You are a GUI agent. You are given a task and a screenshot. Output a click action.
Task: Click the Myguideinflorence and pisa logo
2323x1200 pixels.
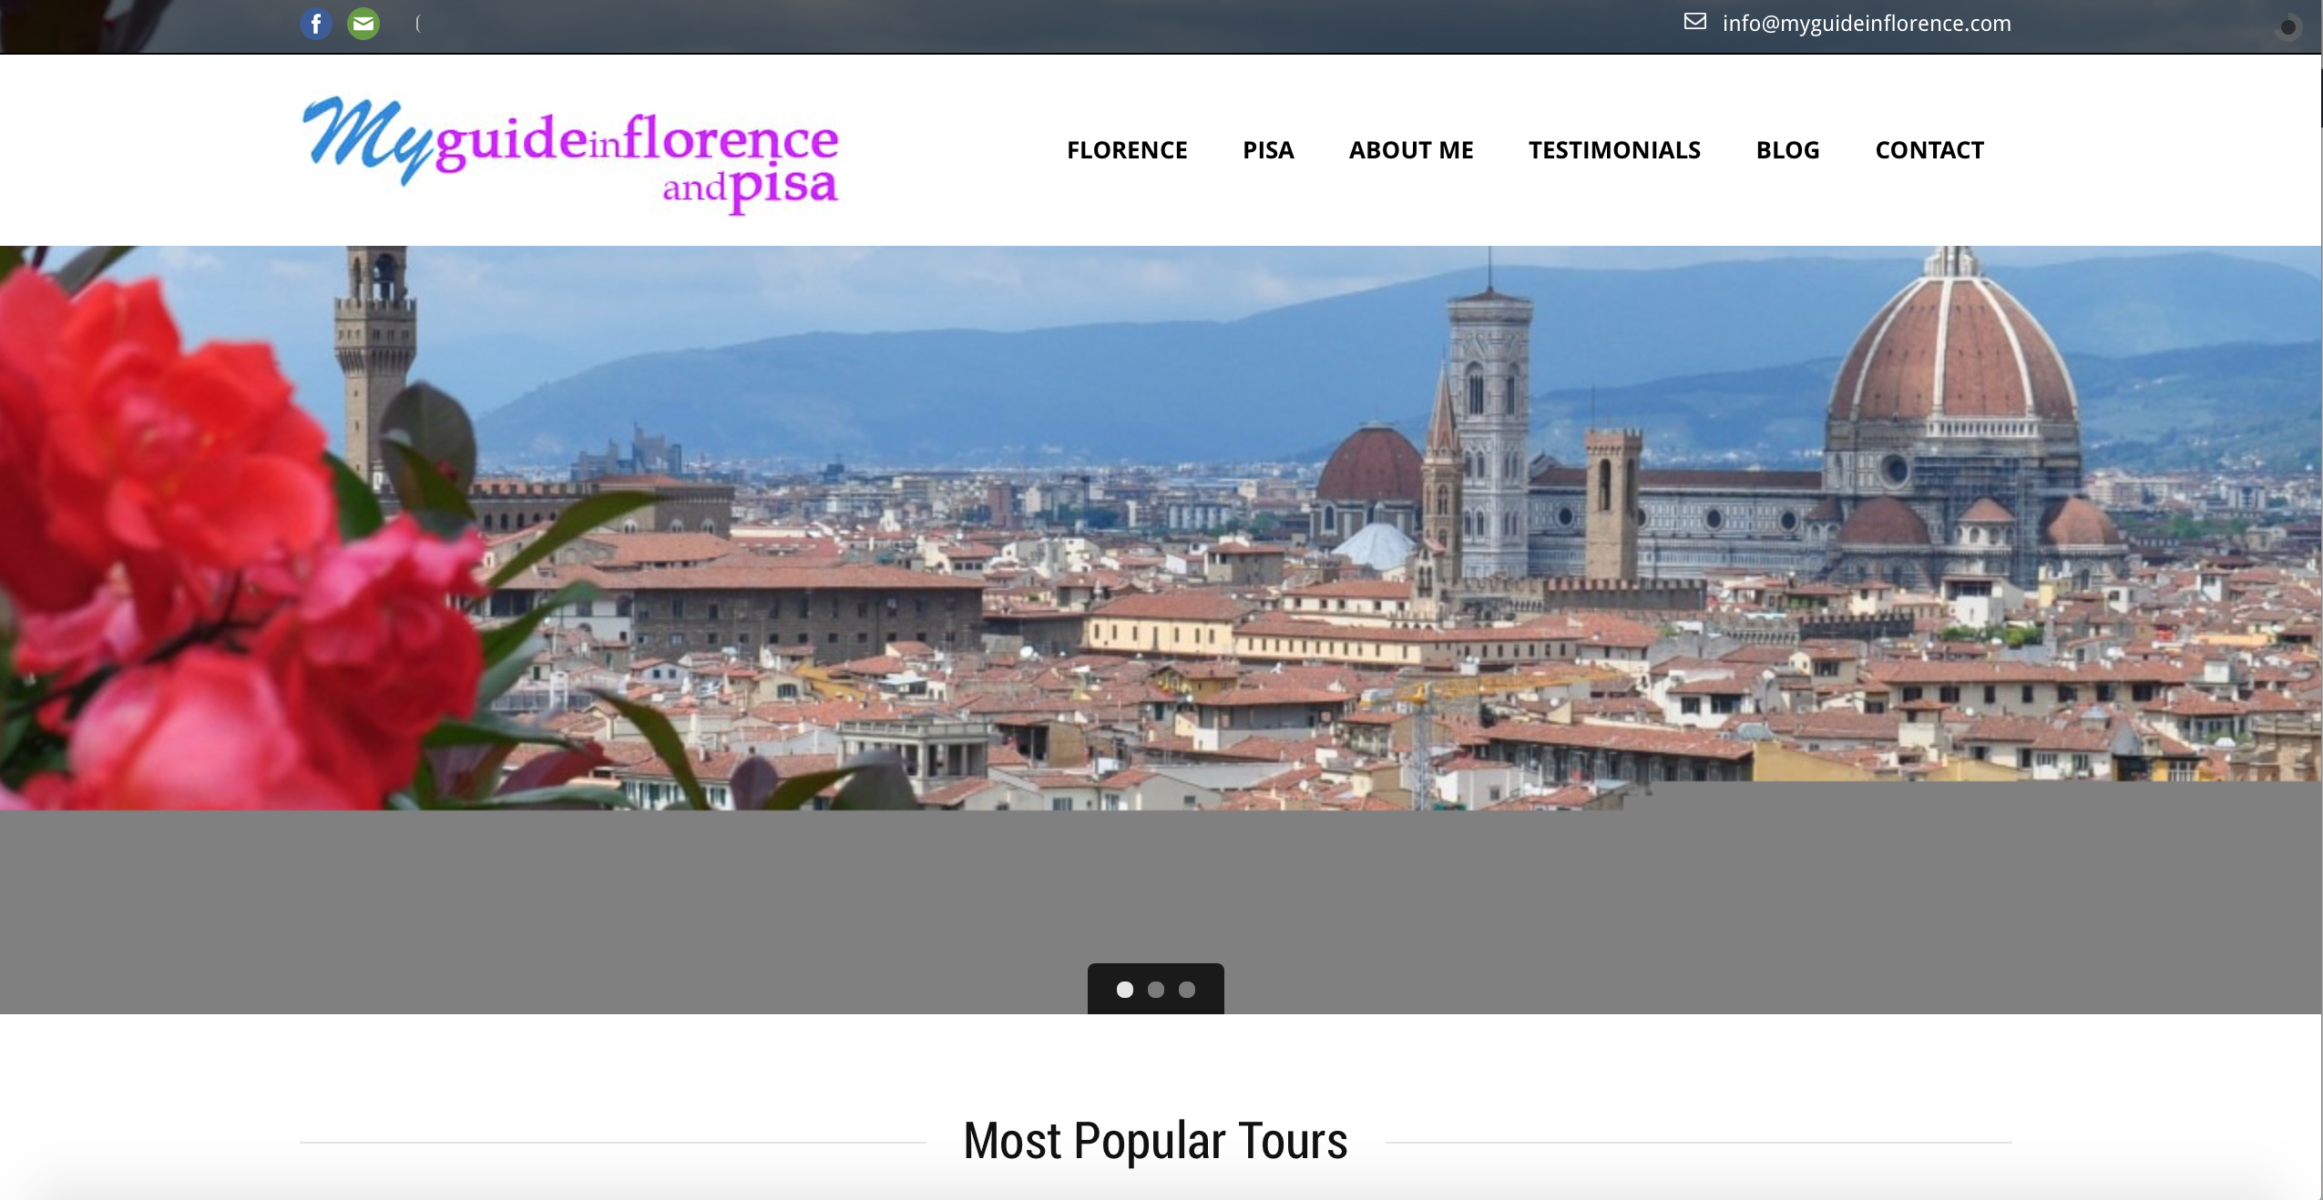click(570, 155)
